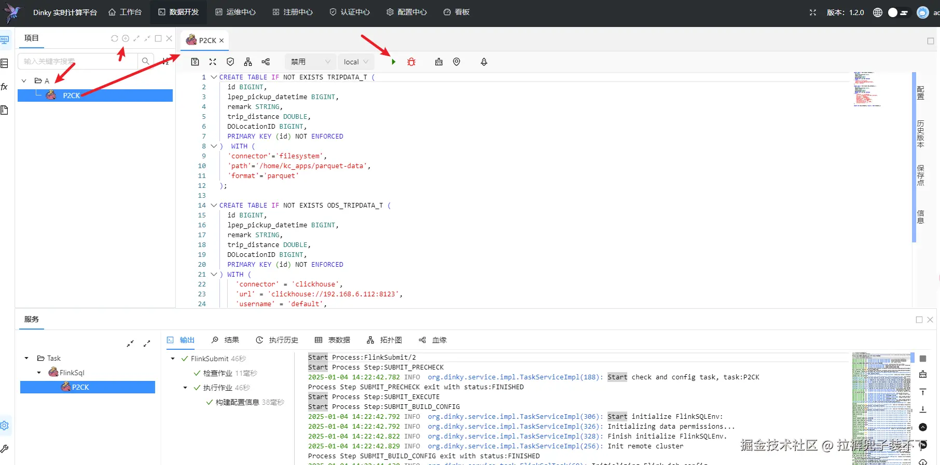Toggle browser fullscreen icon in top header
The height and width of the screenshot is (465, 940).
(813, 12)
